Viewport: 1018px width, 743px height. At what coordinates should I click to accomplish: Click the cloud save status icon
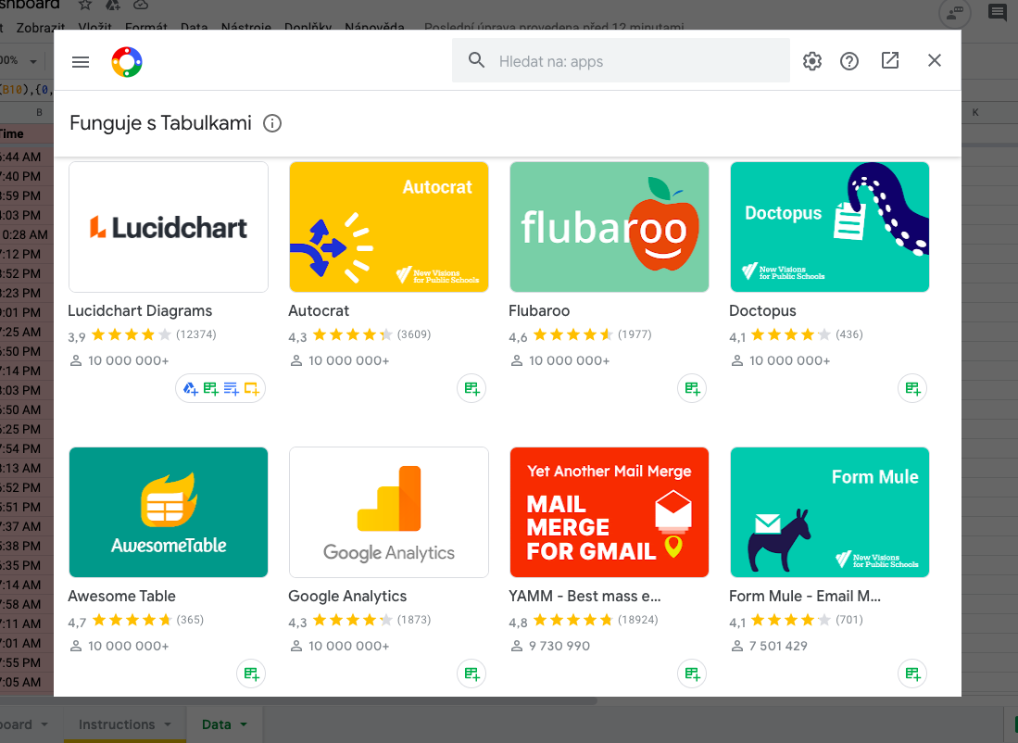141,6
